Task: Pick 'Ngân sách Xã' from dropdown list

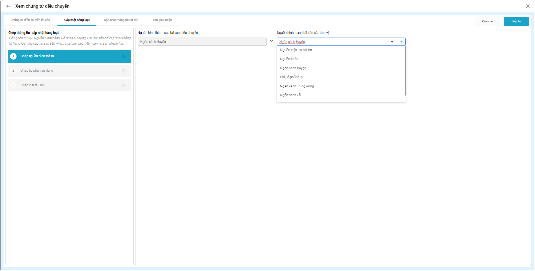Action: click(290, 95)
